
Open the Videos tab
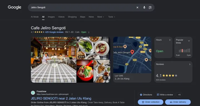(x=61, y=17)
